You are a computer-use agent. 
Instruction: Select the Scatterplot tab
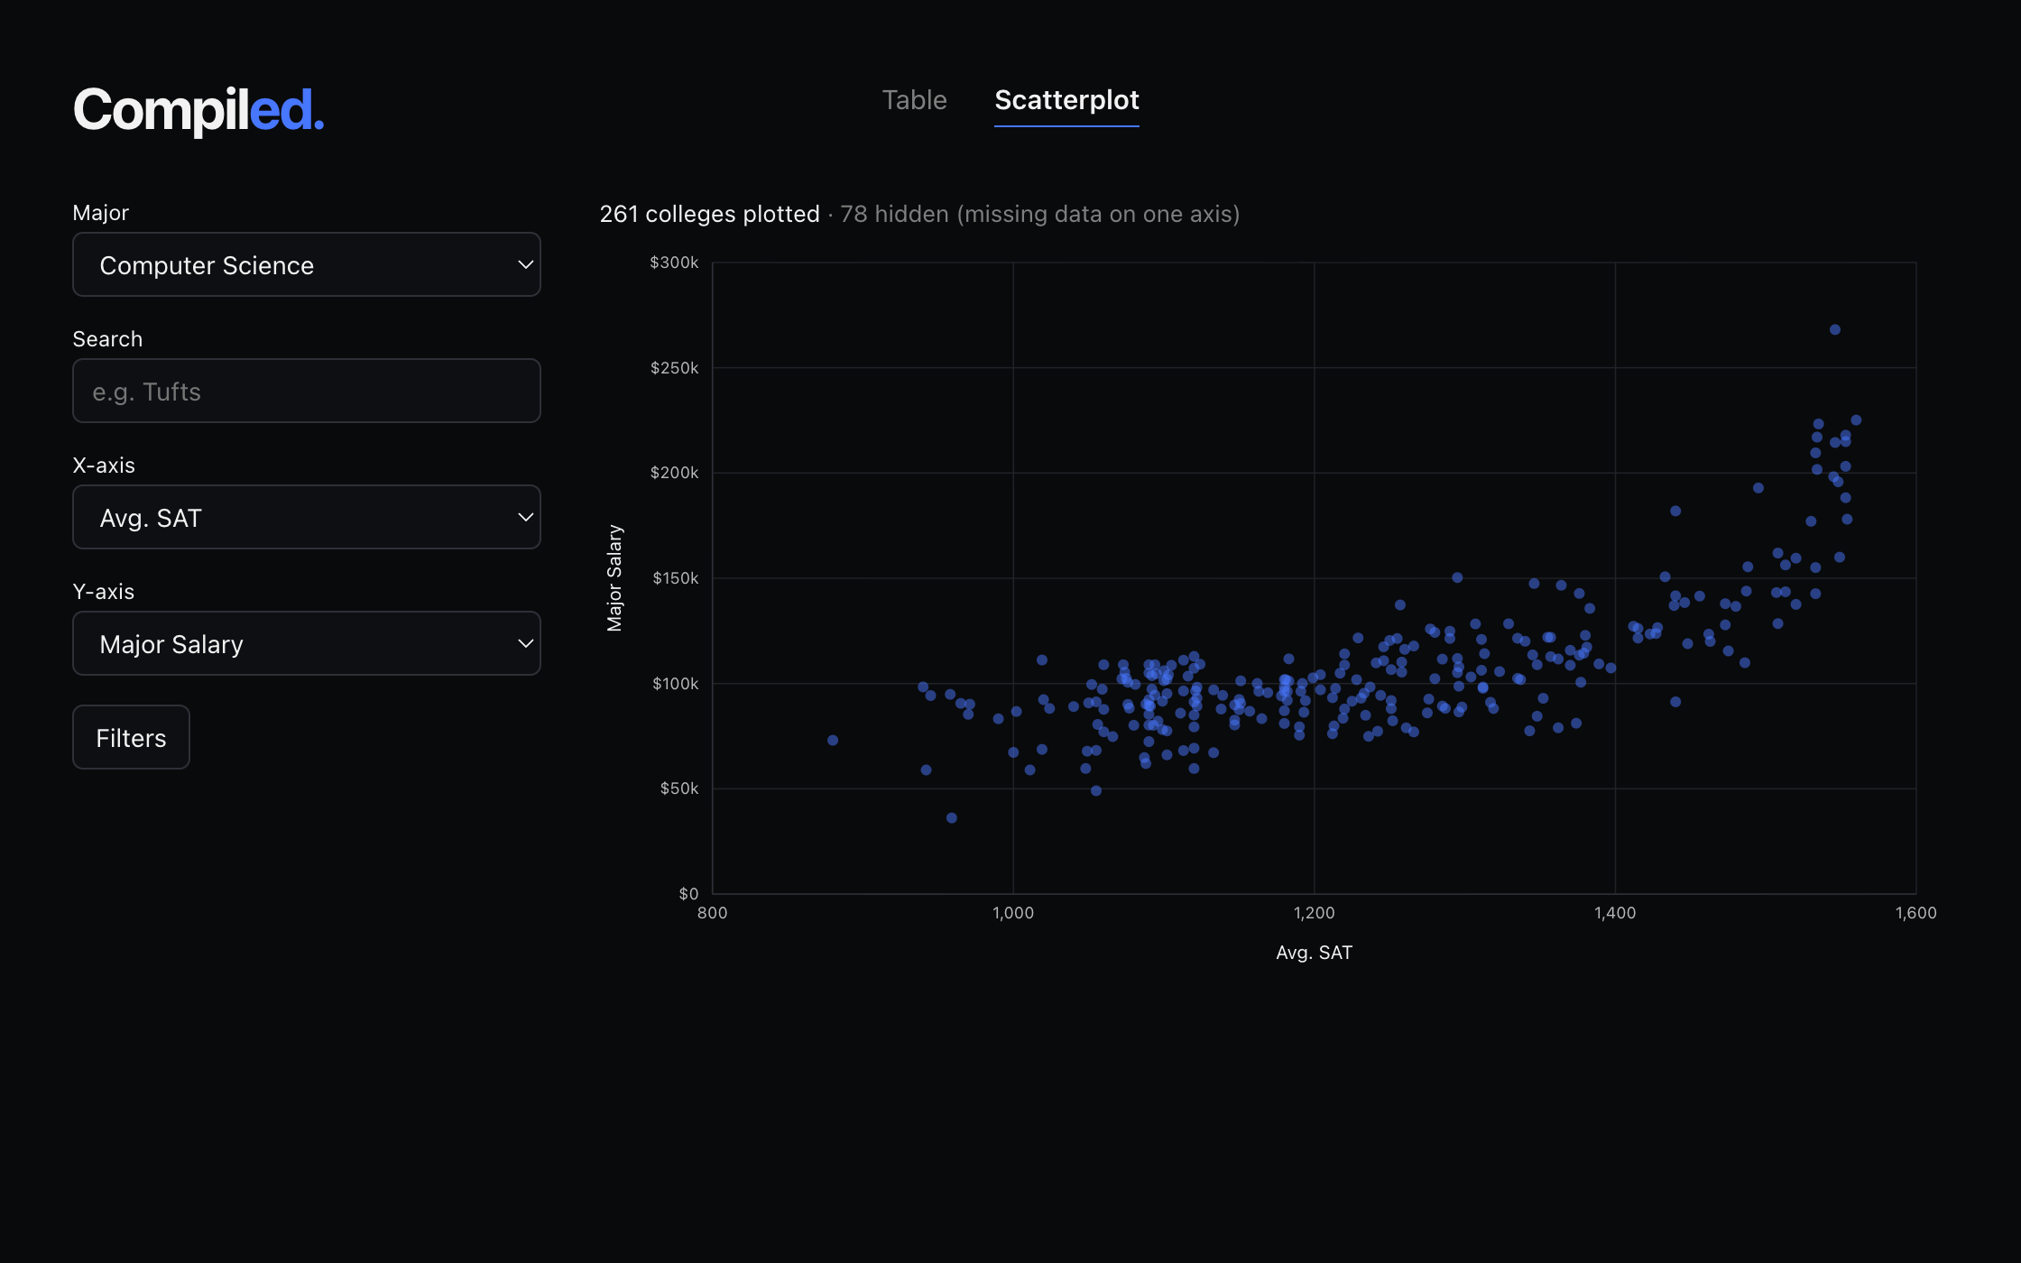click(x=1066, y=100)
